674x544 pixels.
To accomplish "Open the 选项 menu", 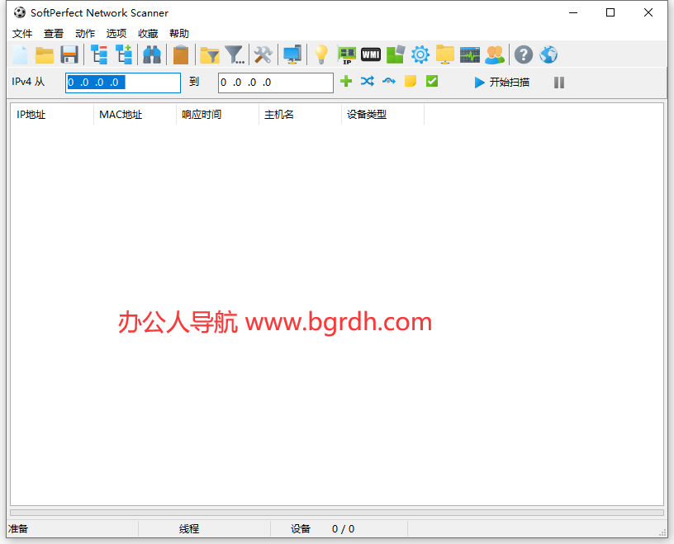I will (116, 34).
